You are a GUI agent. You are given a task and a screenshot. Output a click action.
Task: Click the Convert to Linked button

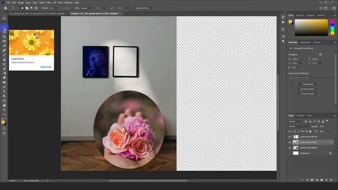(x=307, y=89)
